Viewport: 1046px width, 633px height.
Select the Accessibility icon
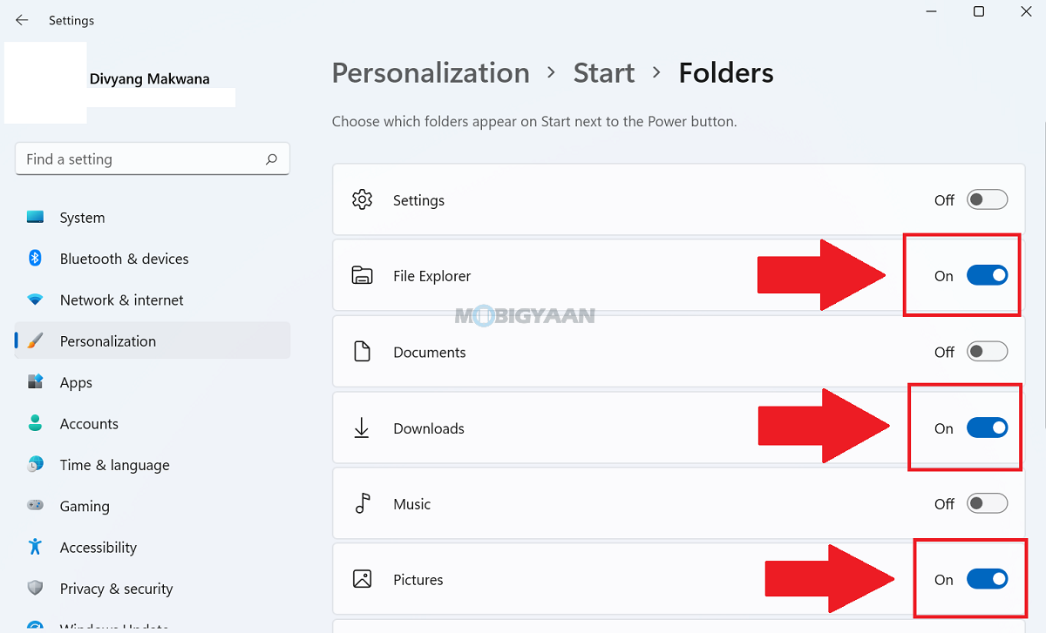[35, 547]
